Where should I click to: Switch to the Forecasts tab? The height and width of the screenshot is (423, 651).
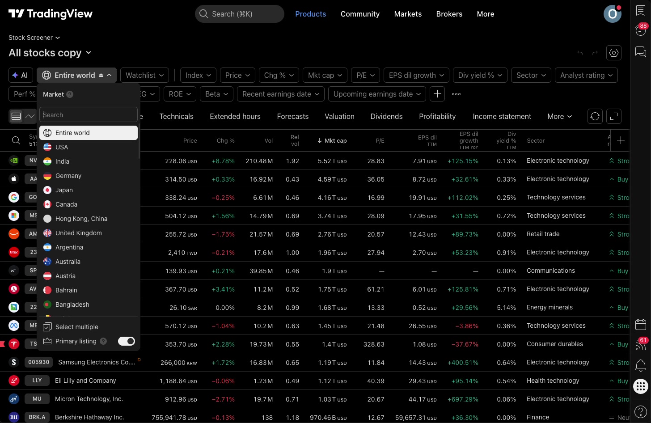[292, 116]
